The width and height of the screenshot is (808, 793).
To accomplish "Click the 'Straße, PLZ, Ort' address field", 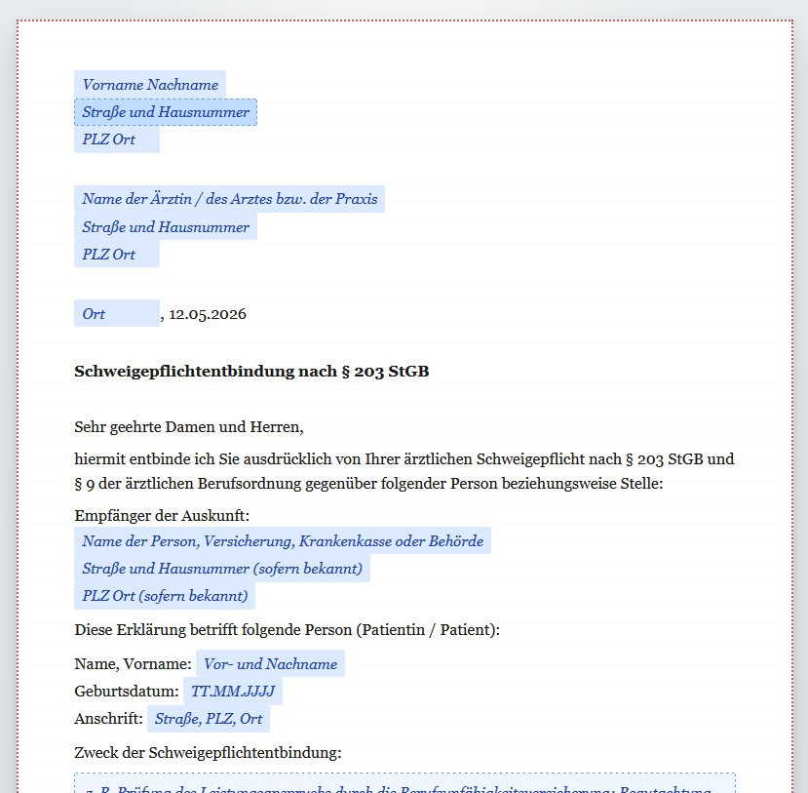I will (209, 719).
